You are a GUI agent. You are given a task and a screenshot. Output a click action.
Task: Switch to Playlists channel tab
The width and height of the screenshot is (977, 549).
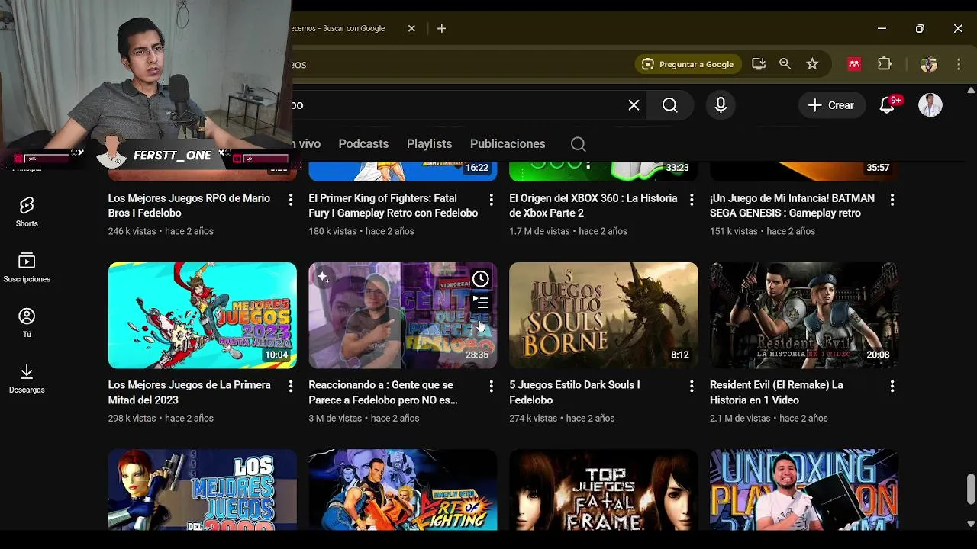(x=429, y=143)
